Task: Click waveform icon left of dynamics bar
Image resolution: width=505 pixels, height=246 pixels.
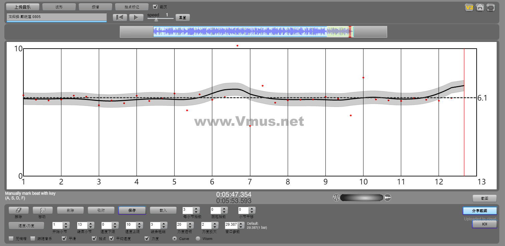Action: [x=336, y=198]
